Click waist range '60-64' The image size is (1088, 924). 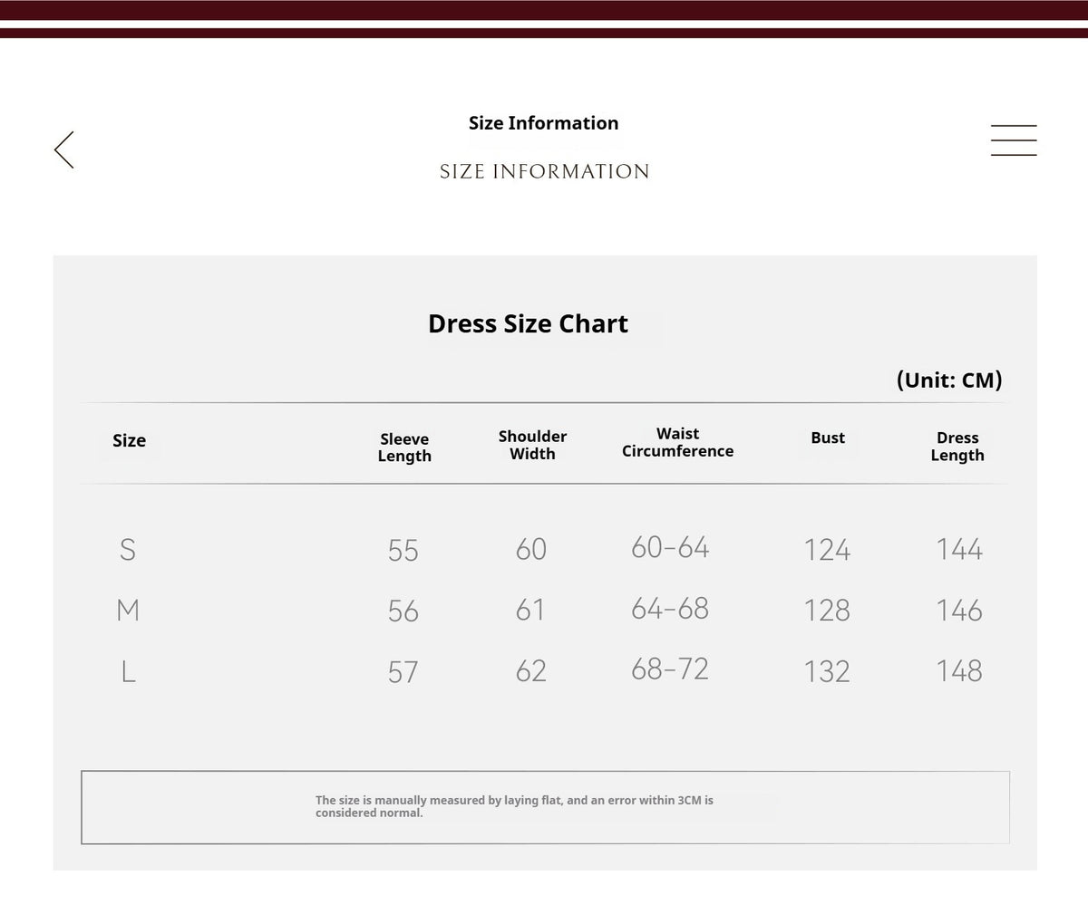click(670, 547)
